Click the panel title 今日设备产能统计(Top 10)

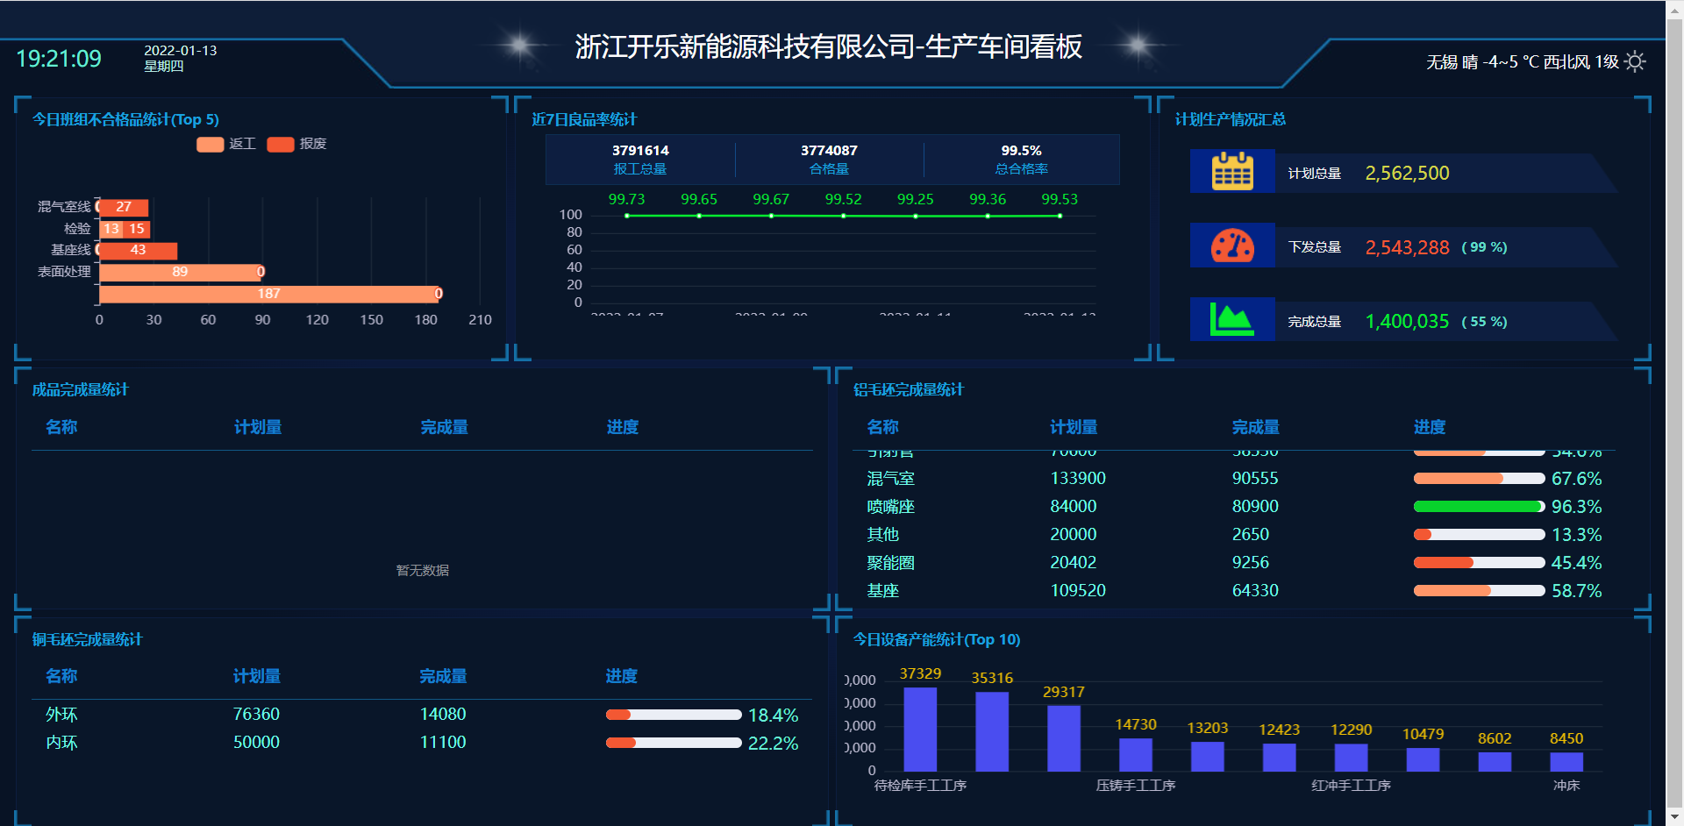[x=937, y=640]
